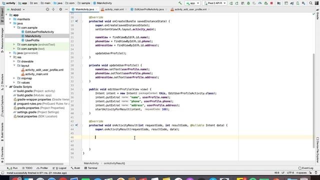The height and width of the screenshot is (180, 320).
Task: Click the scroll from source target icon
Action: point(47,9)
